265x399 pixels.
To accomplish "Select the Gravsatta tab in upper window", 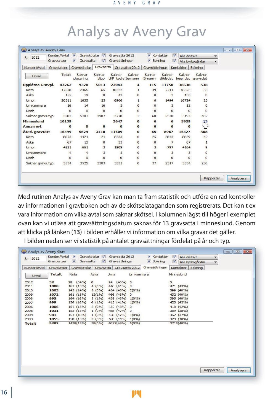I will pyautogui.click(x=103, y=67).
